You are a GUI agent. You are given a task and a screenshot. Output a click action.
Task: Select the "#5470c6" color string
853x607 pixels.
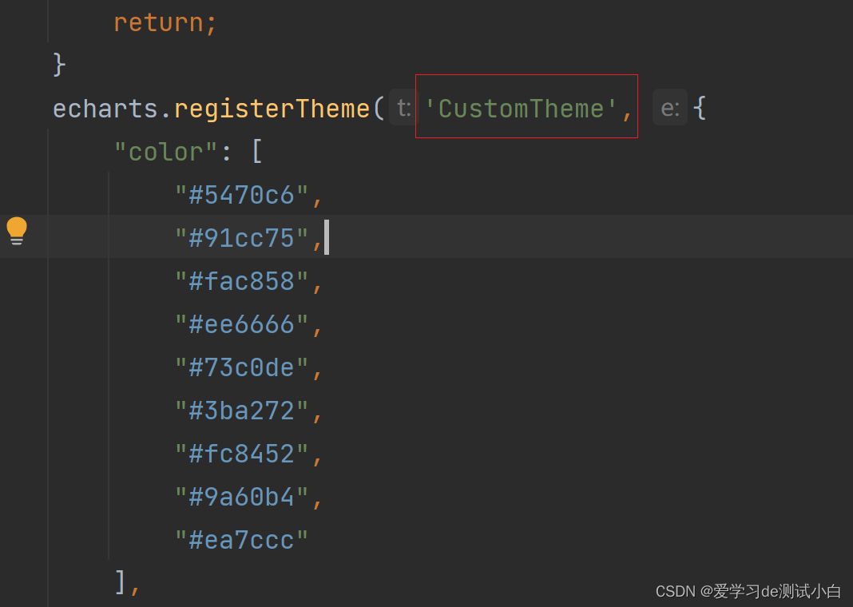241,195
